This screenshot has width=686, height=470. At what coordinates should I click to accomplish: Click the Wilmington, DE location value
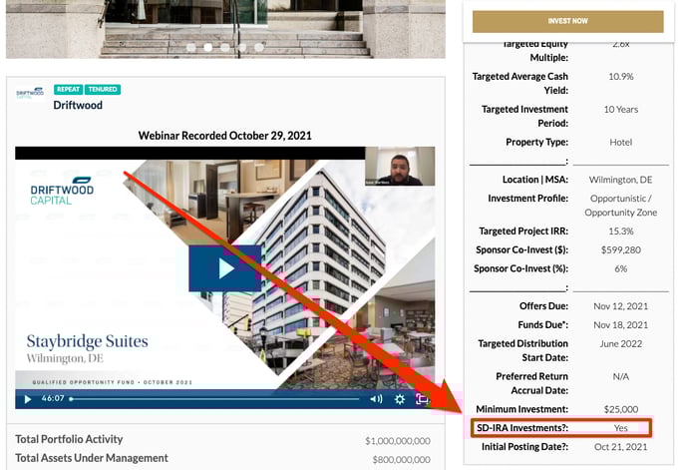pos(620,180)
